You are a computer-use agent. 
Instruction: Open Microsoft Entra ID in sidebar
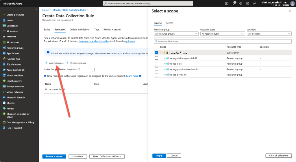coord(16,97)
